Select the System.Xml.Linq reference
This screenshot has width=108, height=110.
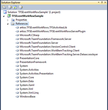pos(29,93)
